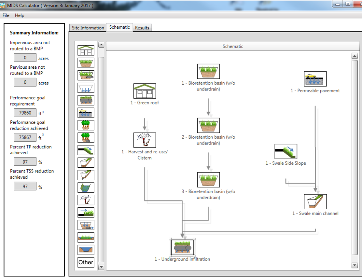
Task: Click the Performance goal requirement value field
Action: [25, 113]
